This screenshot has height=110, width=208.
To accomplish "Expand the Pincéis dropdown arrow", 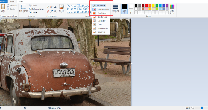I will click(x=62, y=13).
